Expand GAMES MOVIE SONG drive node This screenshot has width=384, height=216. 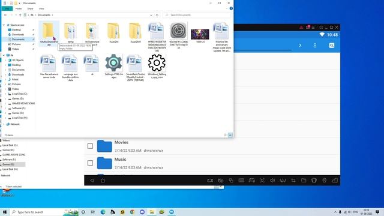click(x=5, y=103)
